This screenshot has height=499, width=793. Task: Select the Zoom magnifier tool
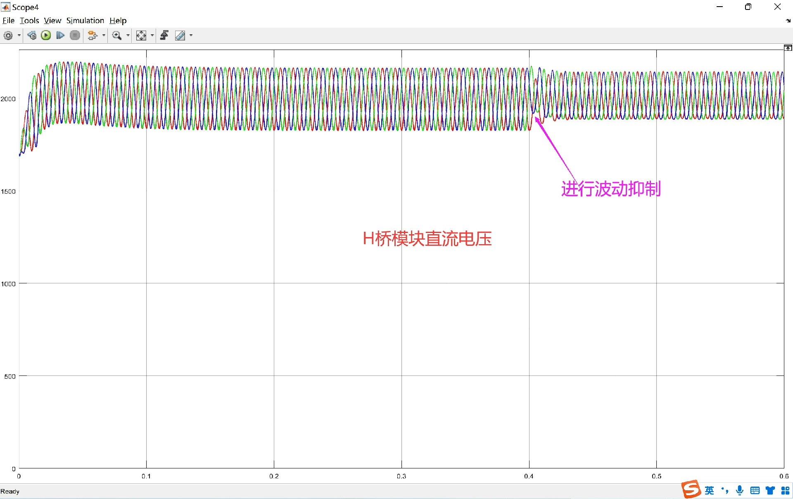(x=117, y=36)
